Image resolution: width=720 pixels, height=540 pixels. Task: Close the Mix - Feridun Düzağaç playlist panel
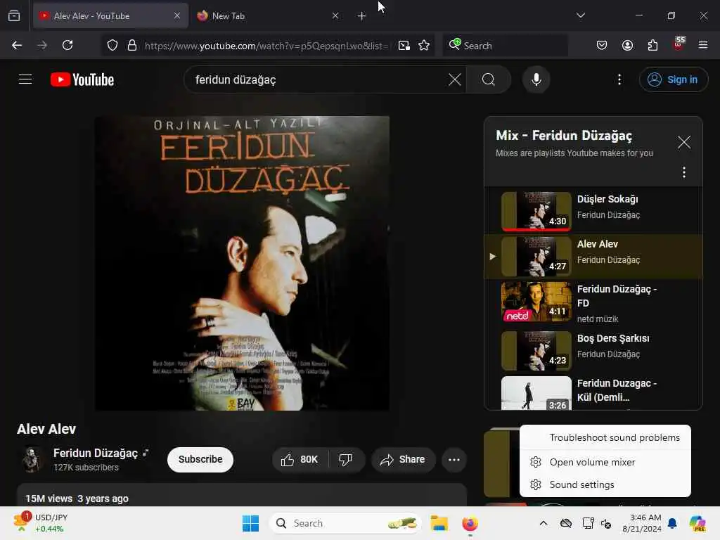683,142
